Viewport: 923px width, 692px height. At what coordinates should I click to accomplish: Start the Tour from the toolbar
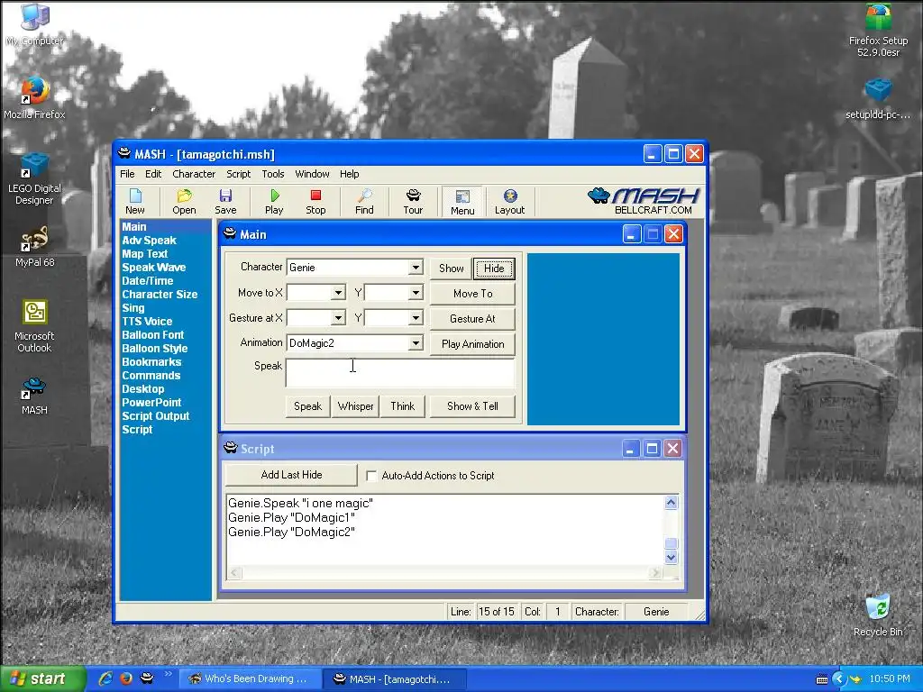[x=413, y=201]
